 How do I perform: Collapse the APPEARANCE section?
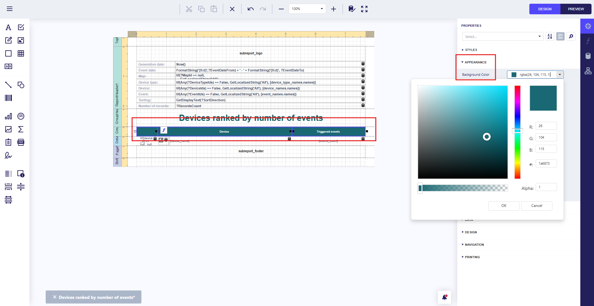[x=475, y=62]
